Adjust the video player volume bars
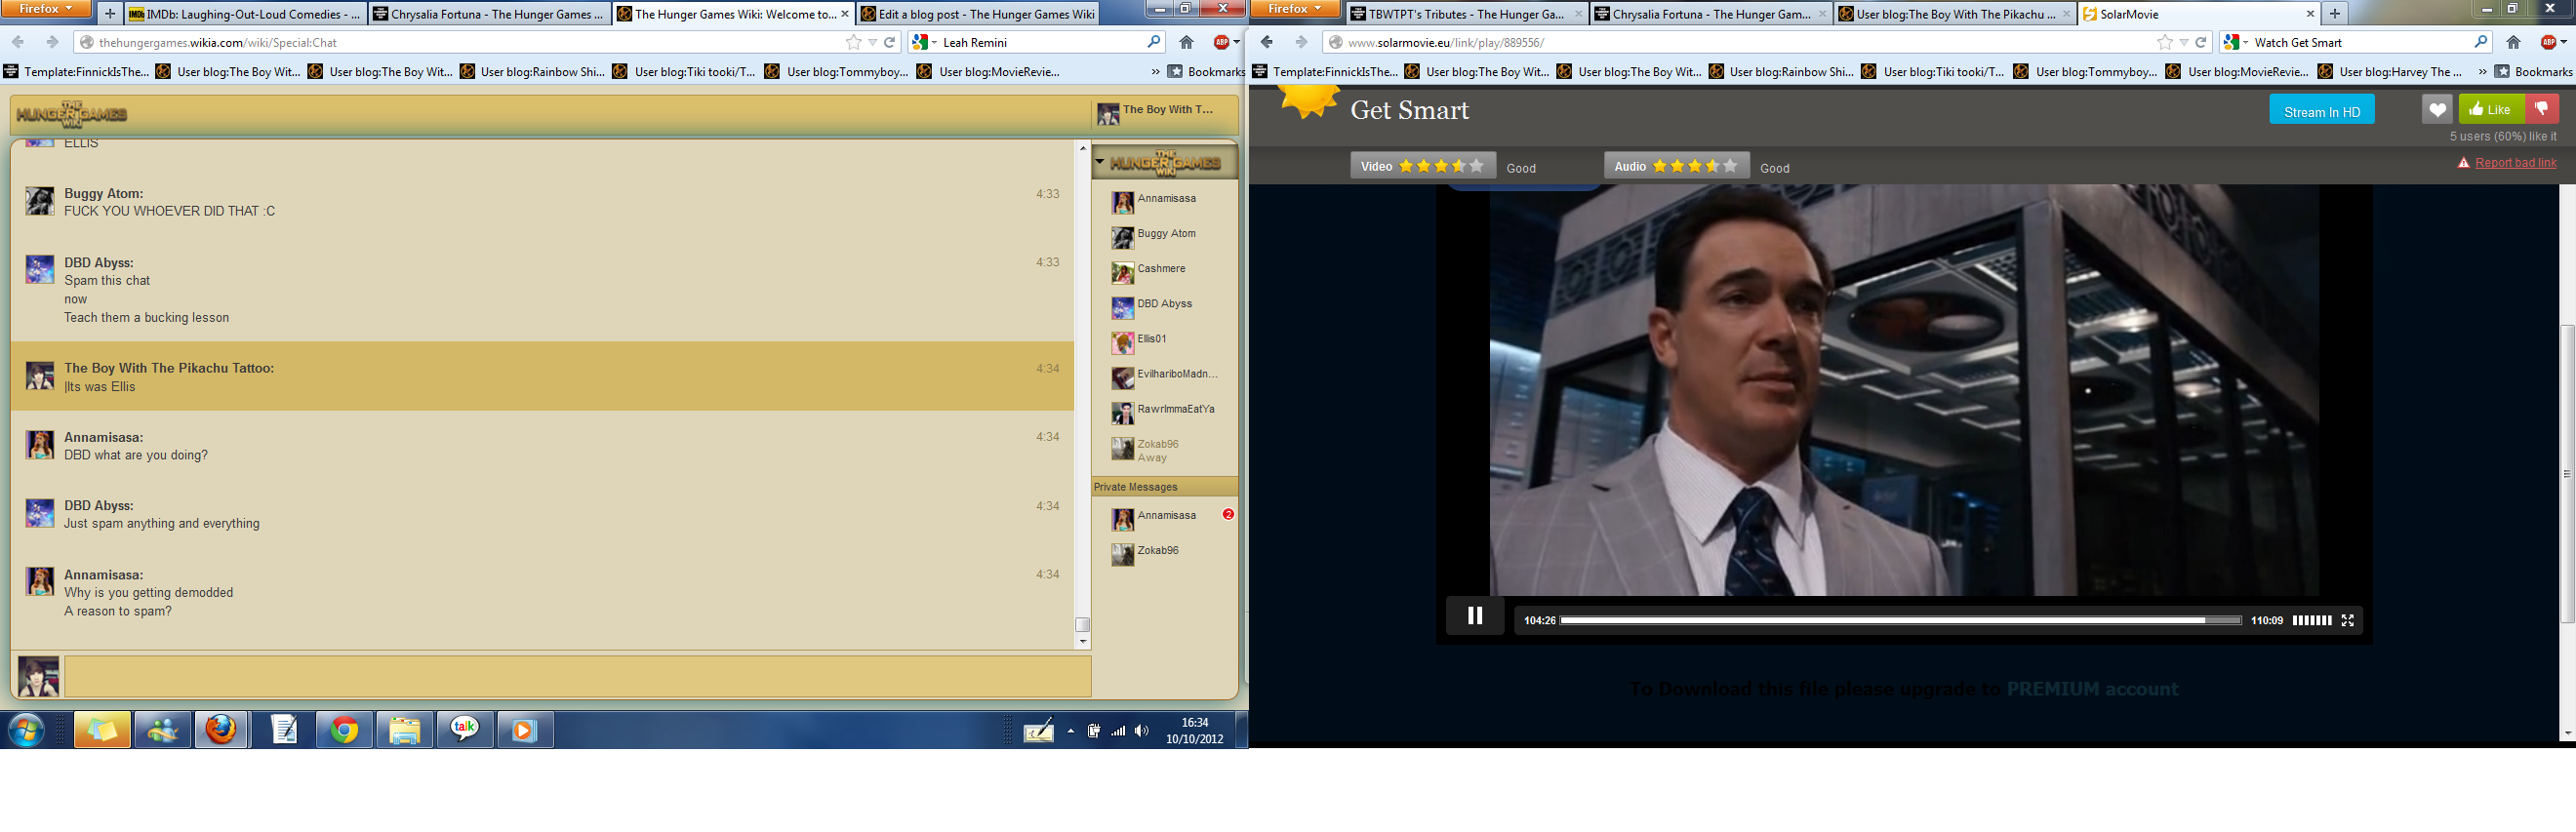The height and width of the screenshot is (832, 2576). tap(2312, 621)
